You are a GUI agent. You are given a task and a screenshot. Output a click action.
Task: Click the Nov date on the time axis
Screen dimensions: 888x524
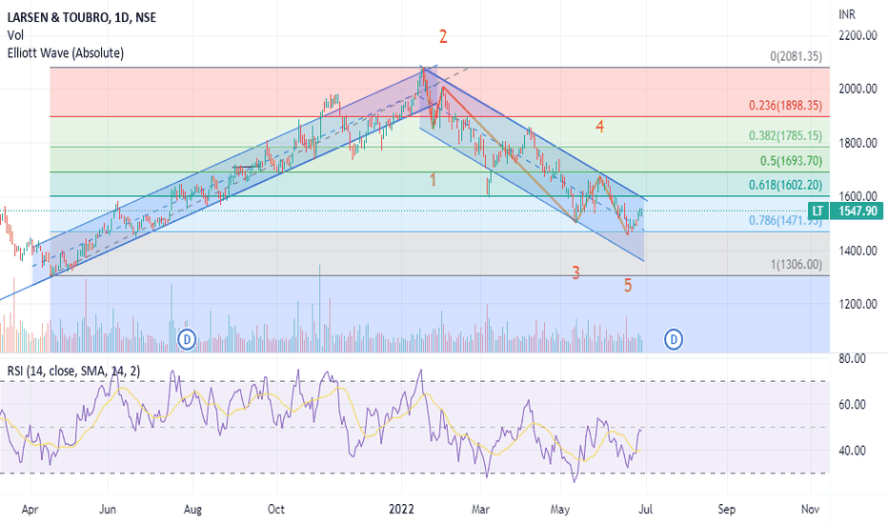tap(811, 510)
